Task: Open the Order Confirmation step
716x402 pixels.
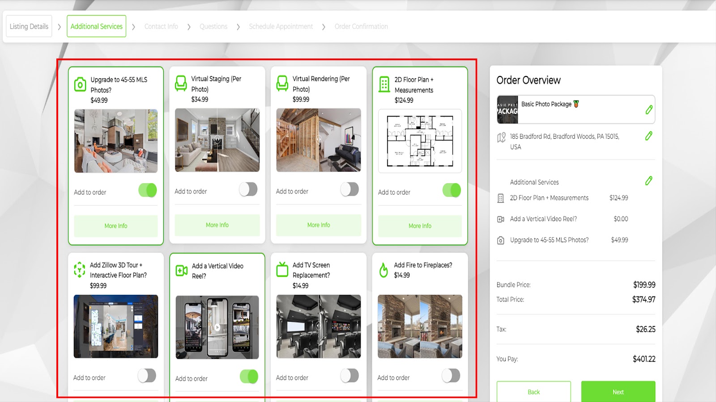Action: point(361,26)
